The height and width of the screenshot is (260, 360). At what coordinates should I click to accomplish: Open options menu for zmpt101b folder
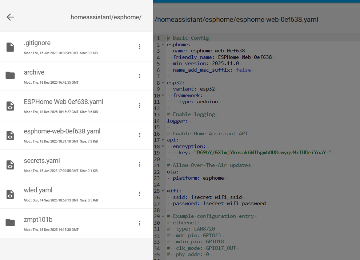pyautogui.click(x=139, y=223)
